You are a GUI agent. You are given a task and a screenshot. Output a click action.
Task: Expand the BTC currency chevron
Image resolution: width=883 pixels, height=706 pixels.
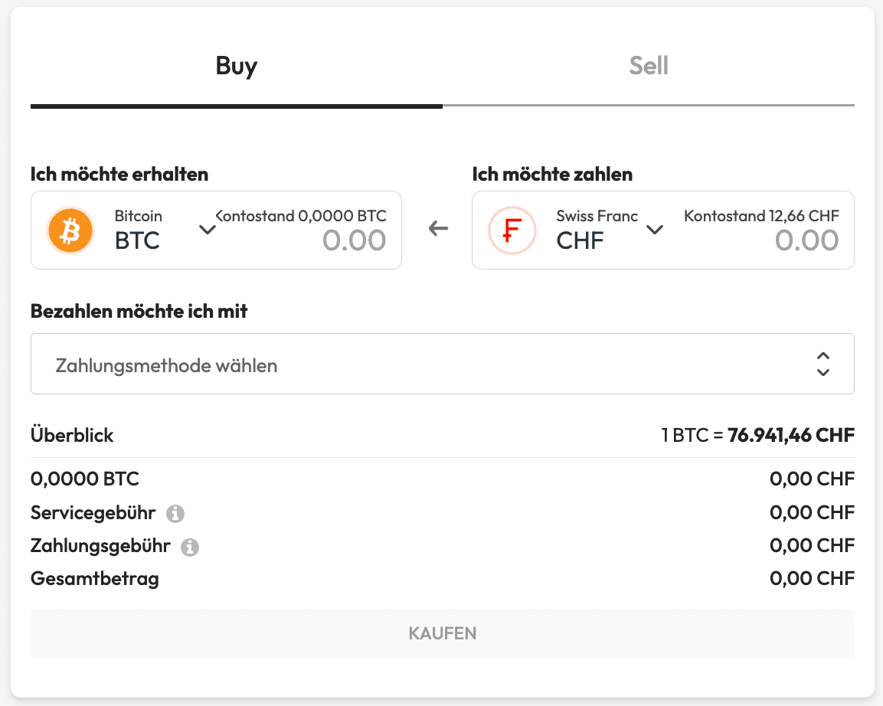click(208, 230)
